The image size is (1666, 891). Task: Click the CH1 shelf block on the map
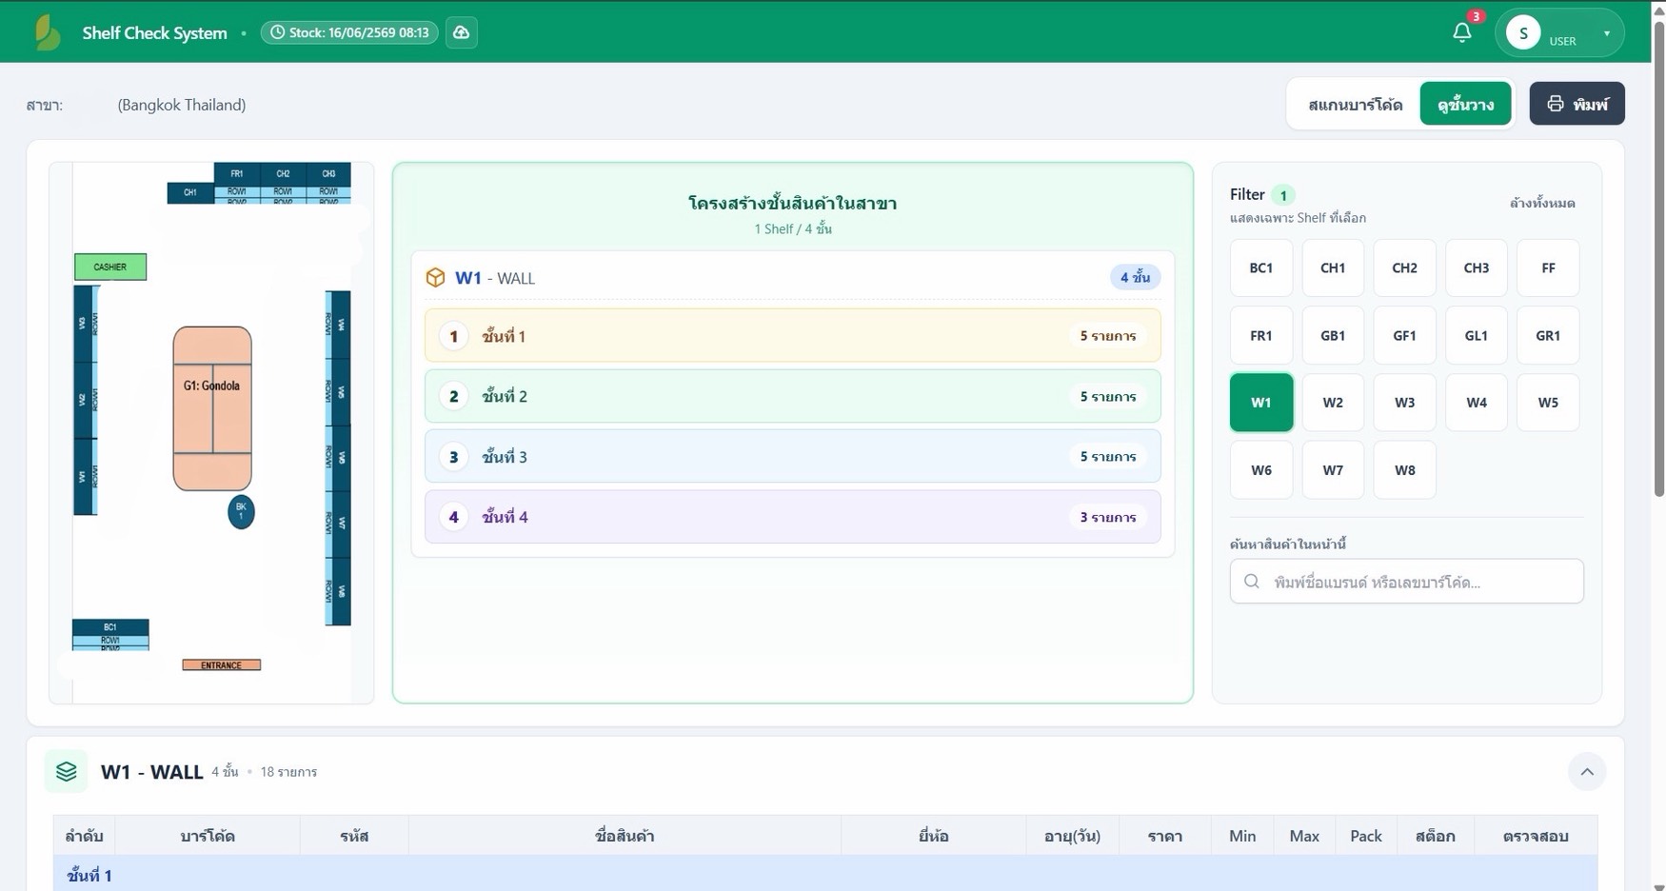tap(190, 192)
